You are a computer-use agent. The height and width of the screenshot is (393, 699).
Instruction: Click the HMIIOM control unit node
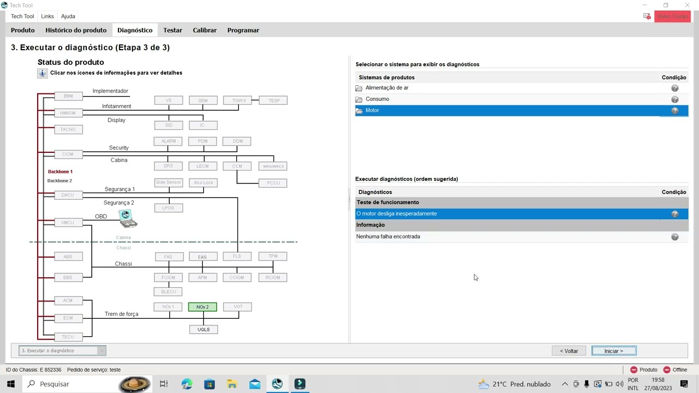(x=68, y=113)
